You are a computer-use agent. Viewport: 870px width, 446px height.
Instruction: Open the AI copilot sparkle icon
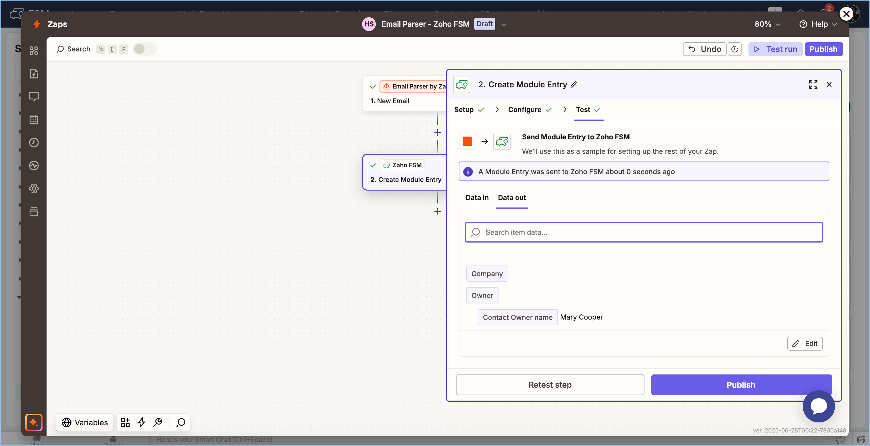(x=34, y=422)
